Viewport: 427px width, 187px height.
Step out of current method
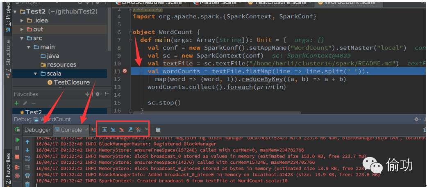click(x=130, y=130)
